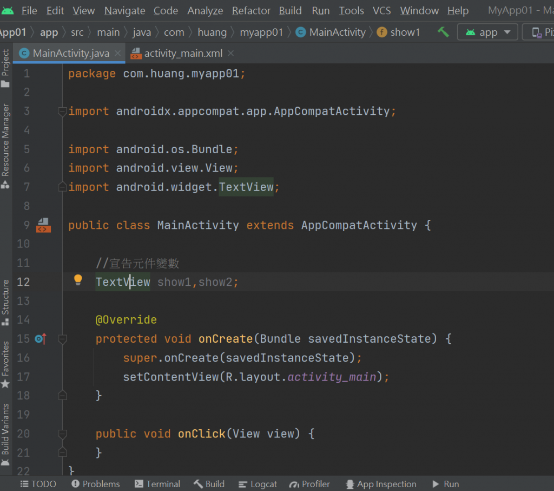Click the override gutter icon at line 15
The height and width of the screenshot is (491, 554).
pos(41,339)
